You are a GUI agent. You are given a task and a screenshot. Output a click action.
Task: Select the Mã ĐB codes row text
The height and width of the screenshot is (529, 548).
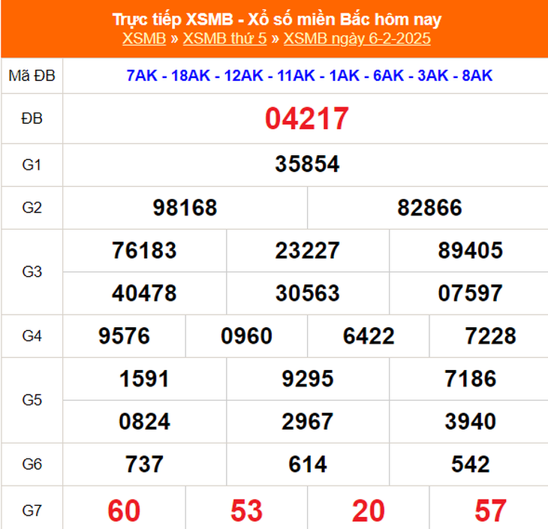309,76
